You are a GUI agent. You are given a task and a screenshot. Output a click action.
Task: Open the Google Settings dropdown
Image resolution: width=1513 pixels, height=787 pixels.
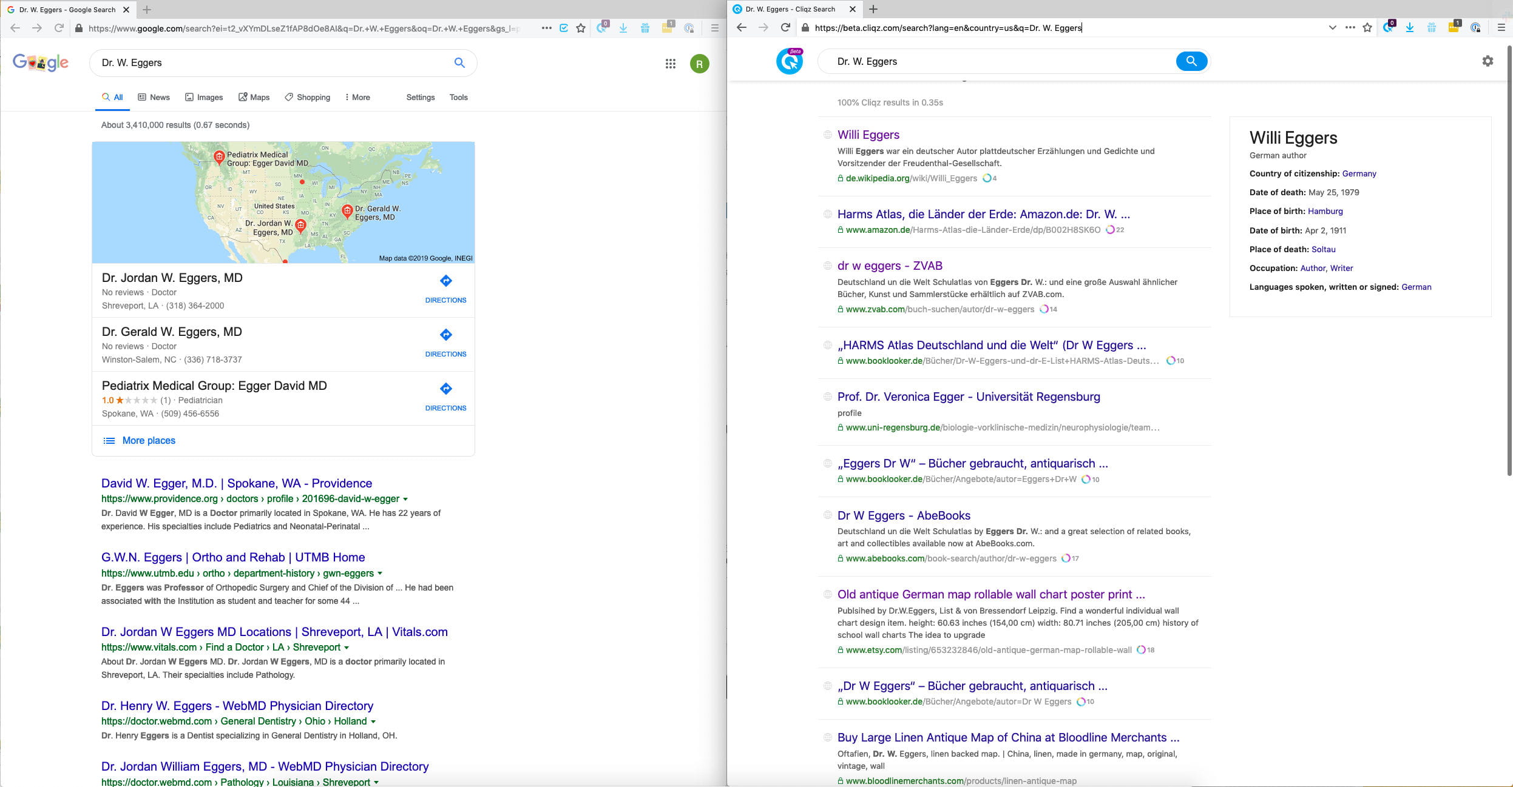click(x=420, y=97)
